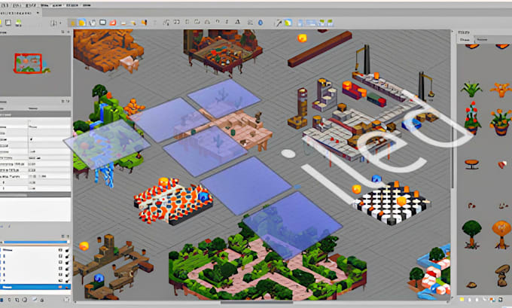Click the wide blue toolbar icon
Viewport: 512px width, 308px height.
(312, 23)
